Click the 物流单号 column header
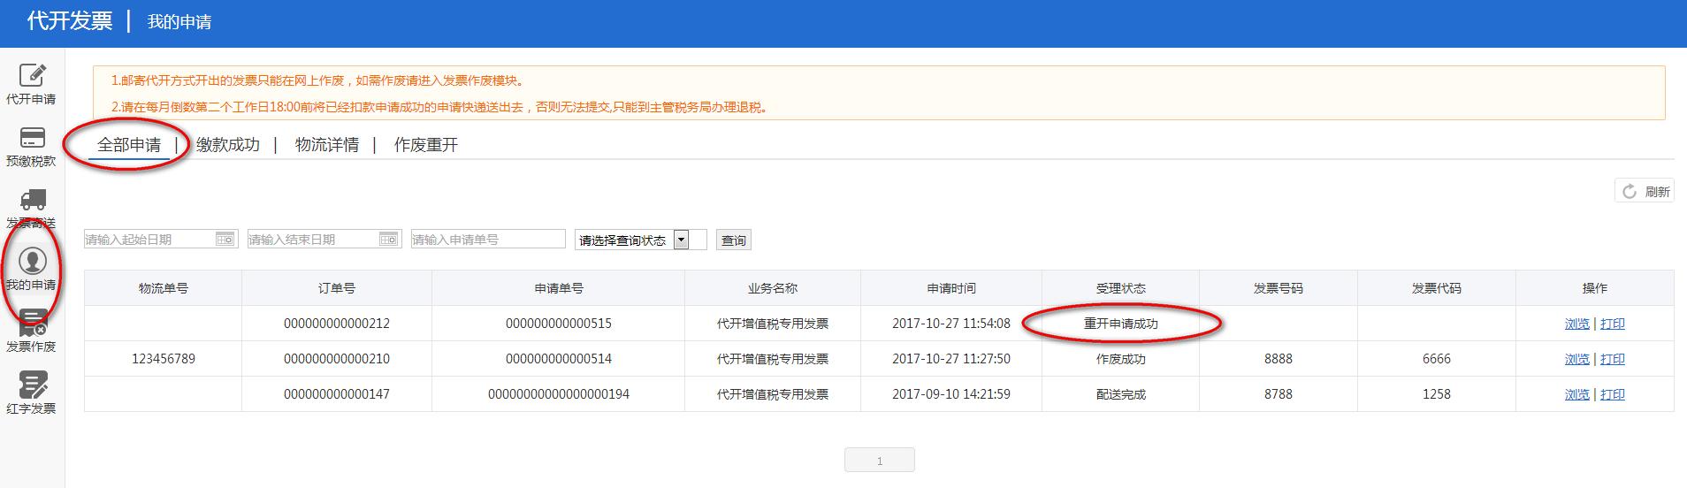Image resolution: width=1687 pixels, height=488 pixels. (164, 288)
